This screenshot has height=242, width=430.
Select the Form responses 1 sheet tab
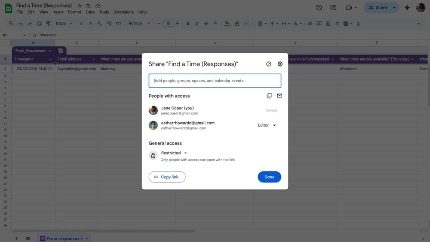pos(64,239)
